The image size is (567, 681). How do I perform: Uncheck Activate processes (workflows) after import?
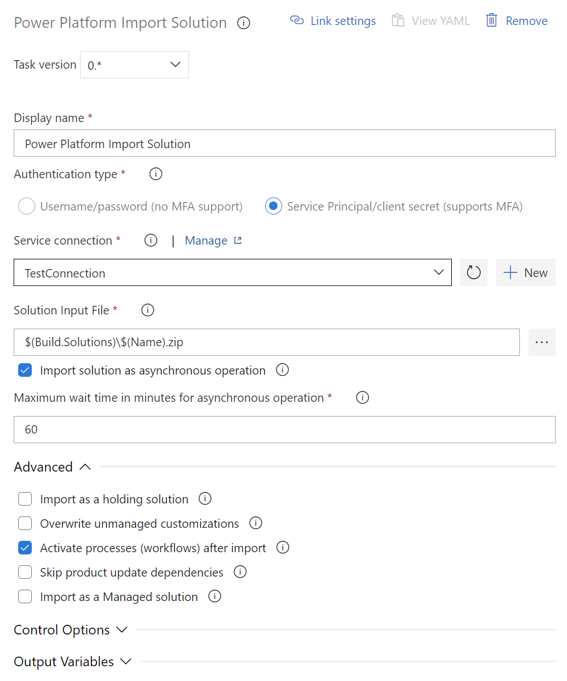pyautogui.click(x=25, y=548)
